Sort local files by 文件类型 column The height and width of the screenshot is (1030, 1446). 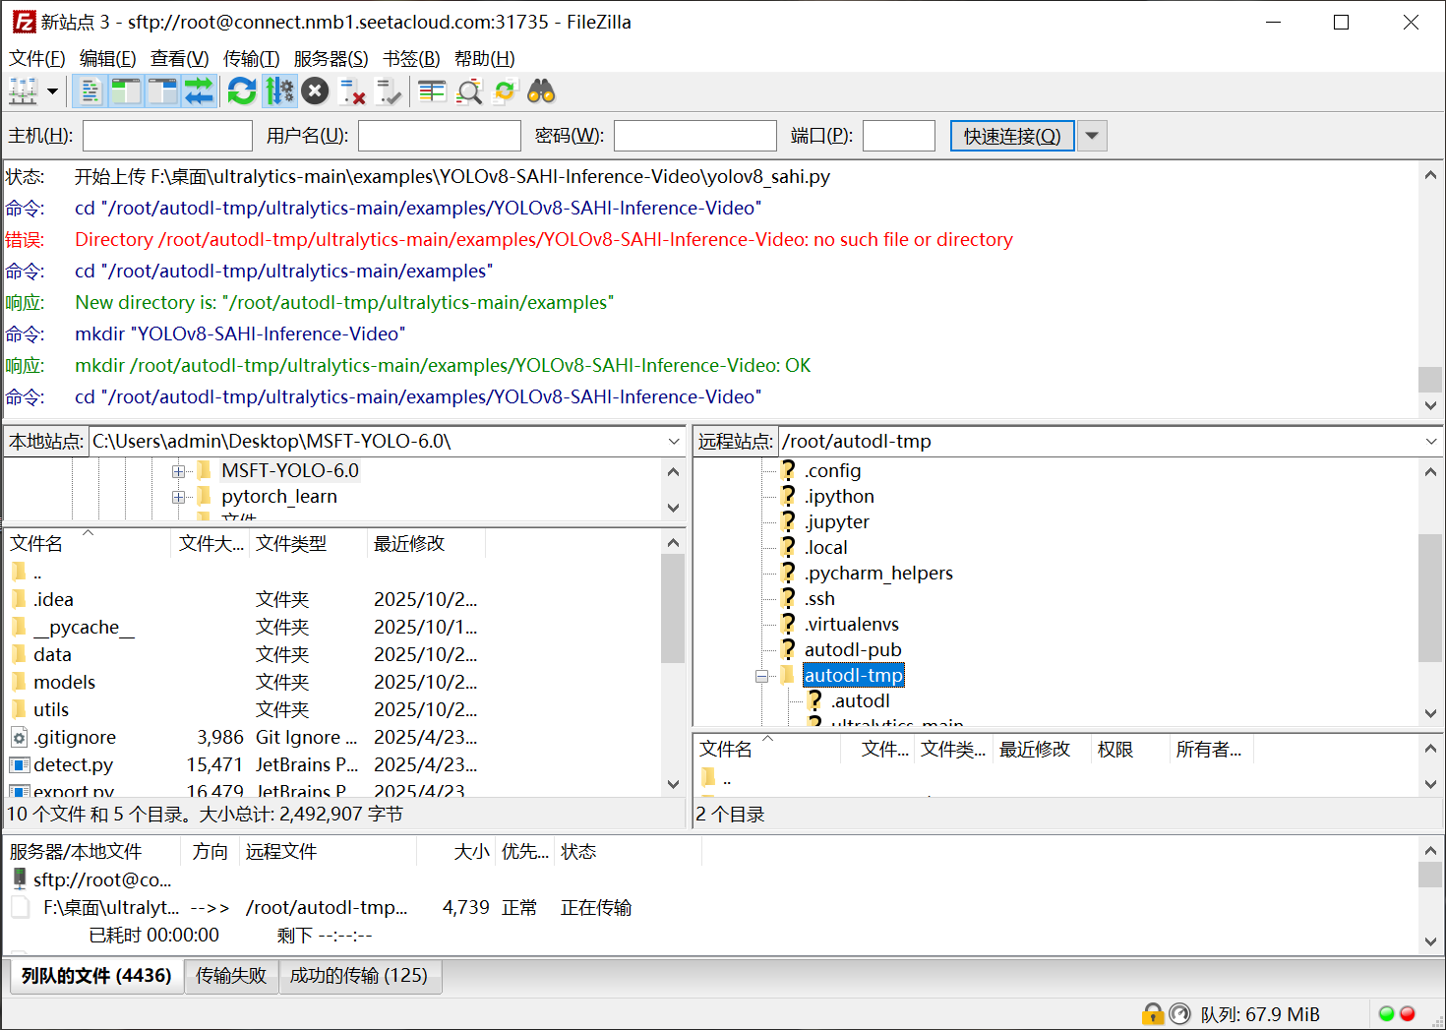[309, 543]
